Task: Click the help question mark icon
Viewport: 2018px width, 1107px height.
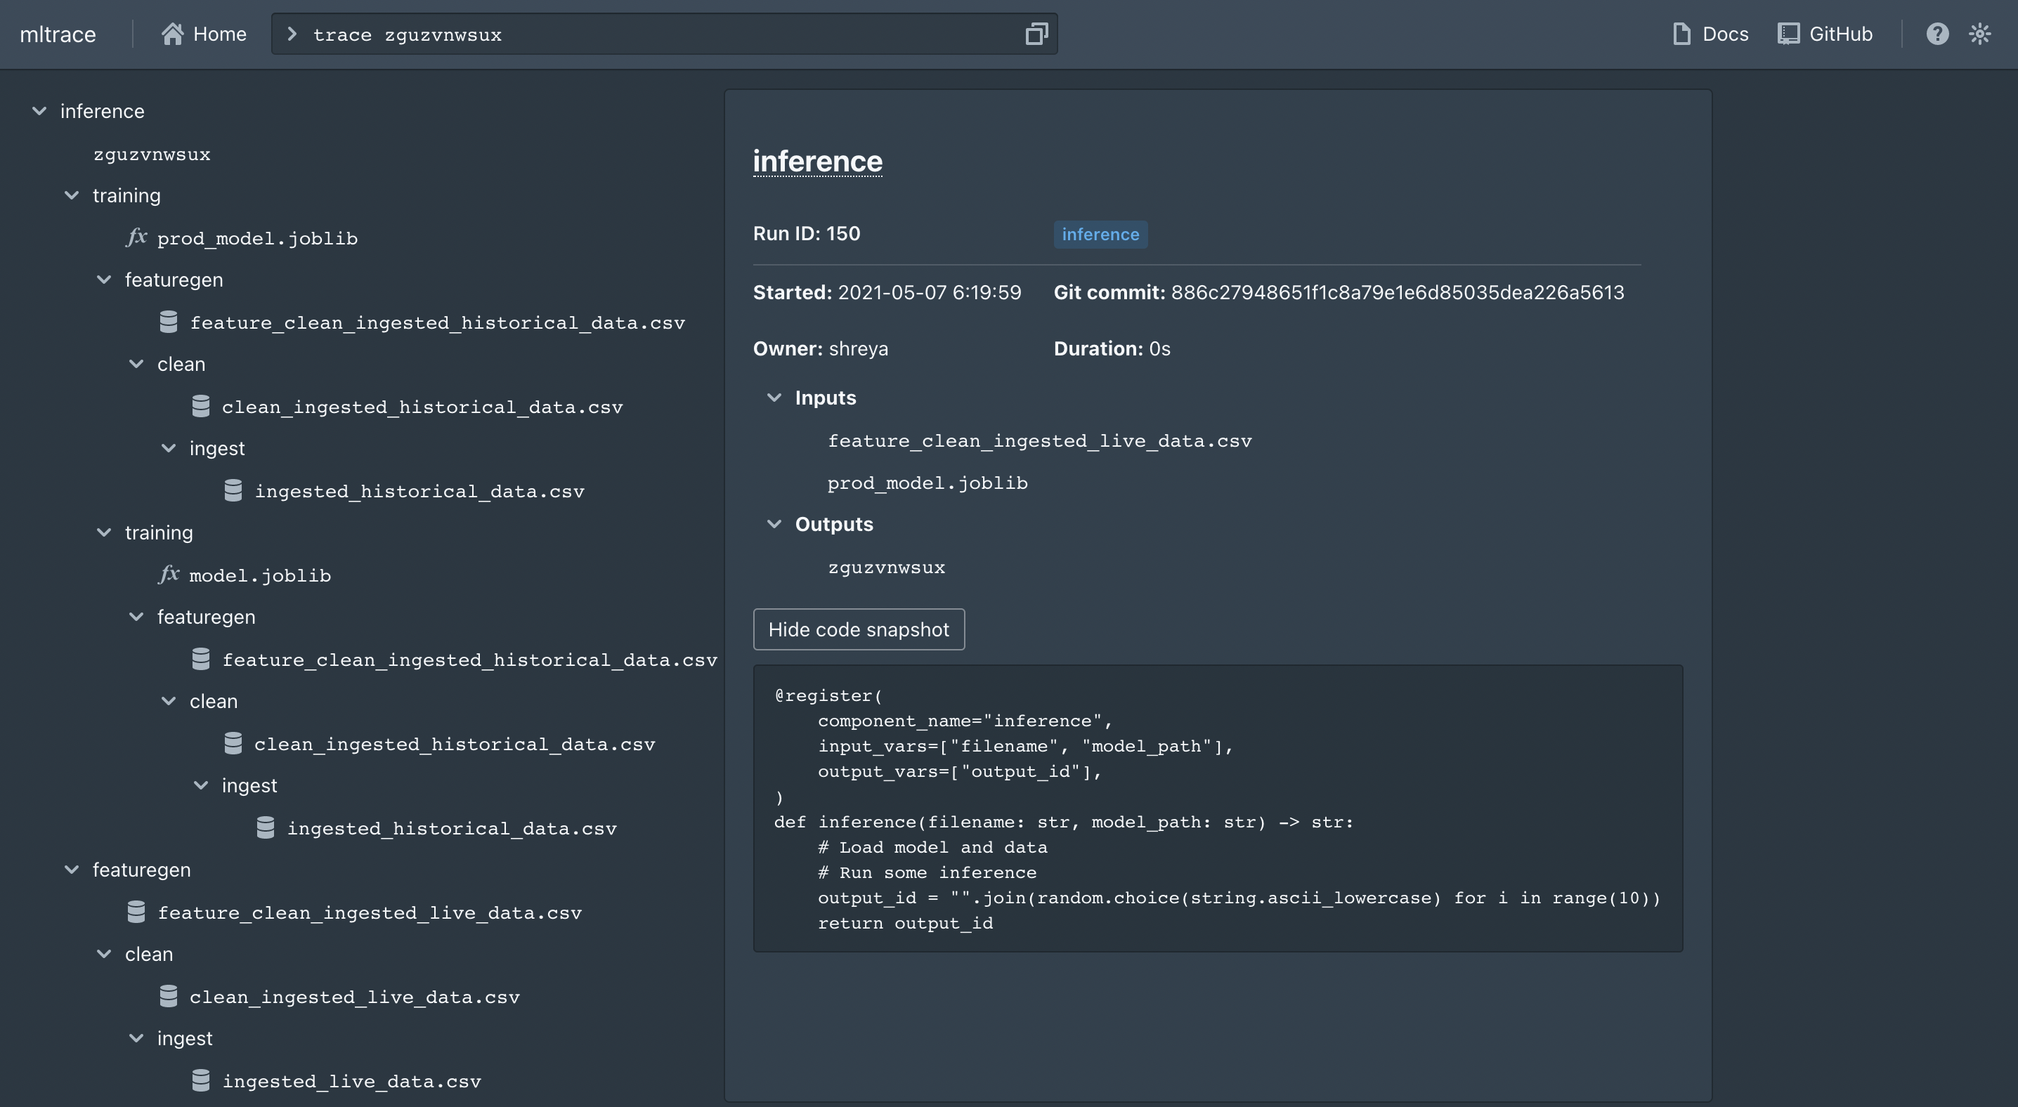Action: [x=1936, y=34]
